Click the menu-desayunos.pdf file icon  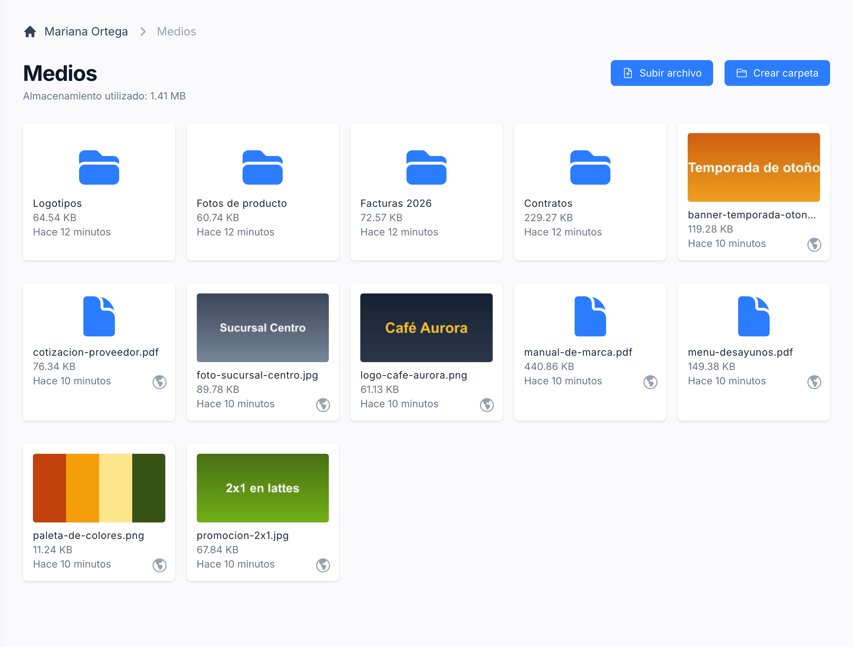coord(754,316)
